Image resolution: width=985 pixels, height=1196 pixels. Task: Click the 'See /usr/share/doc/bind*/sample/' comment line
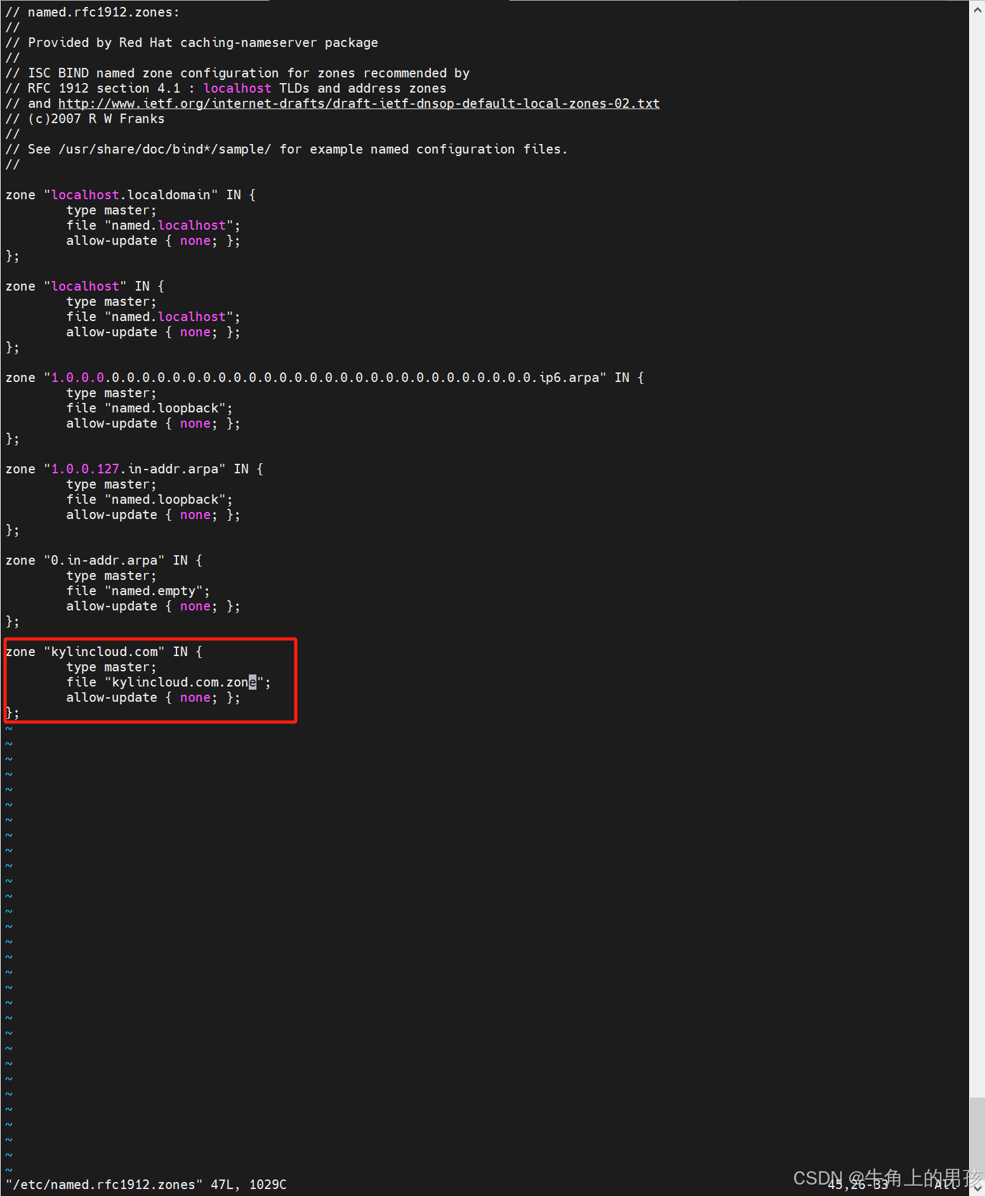(286, 149)
